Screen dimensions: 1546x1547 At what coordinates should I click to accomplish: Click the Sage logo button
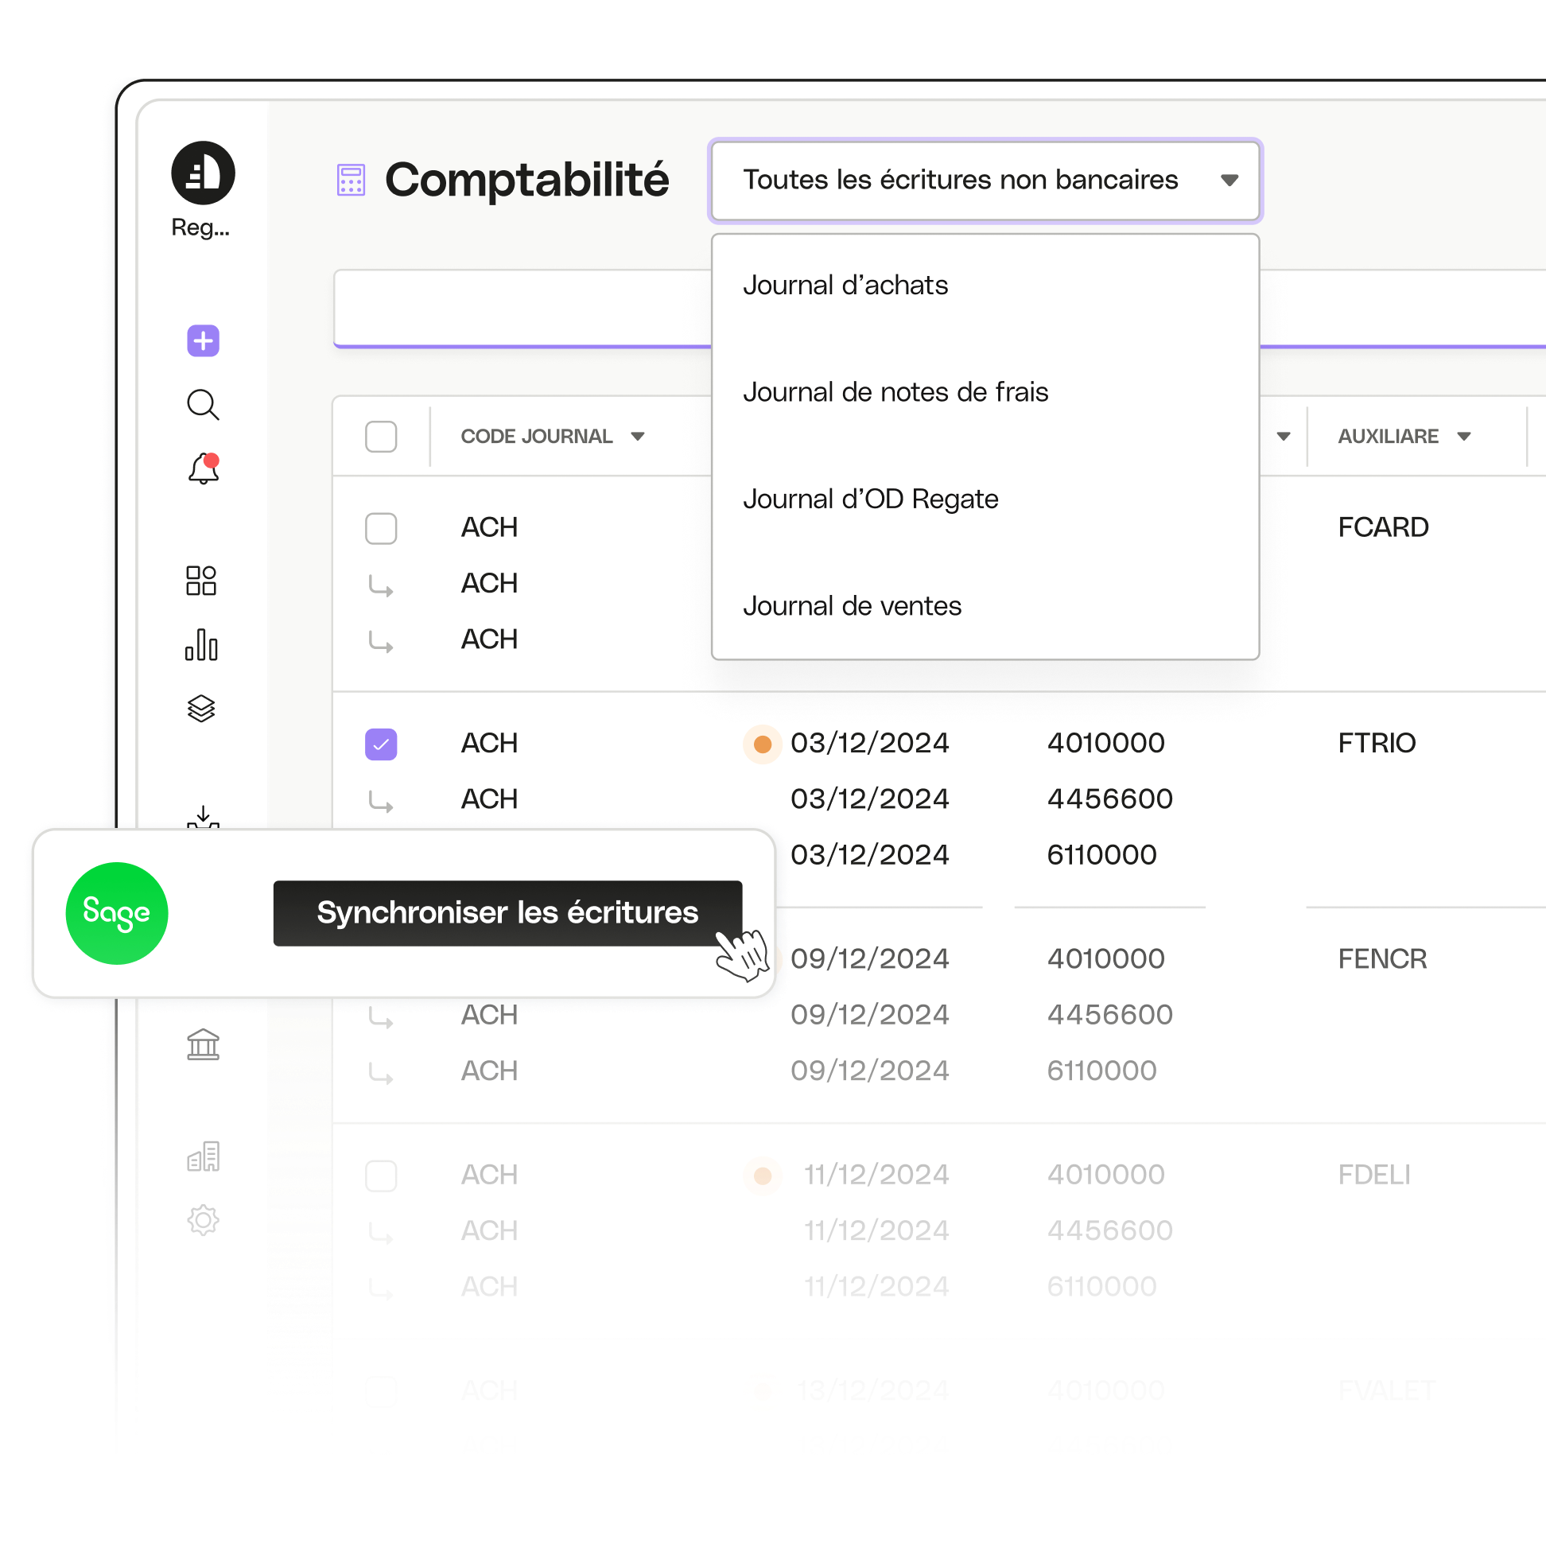pos(119,911)
